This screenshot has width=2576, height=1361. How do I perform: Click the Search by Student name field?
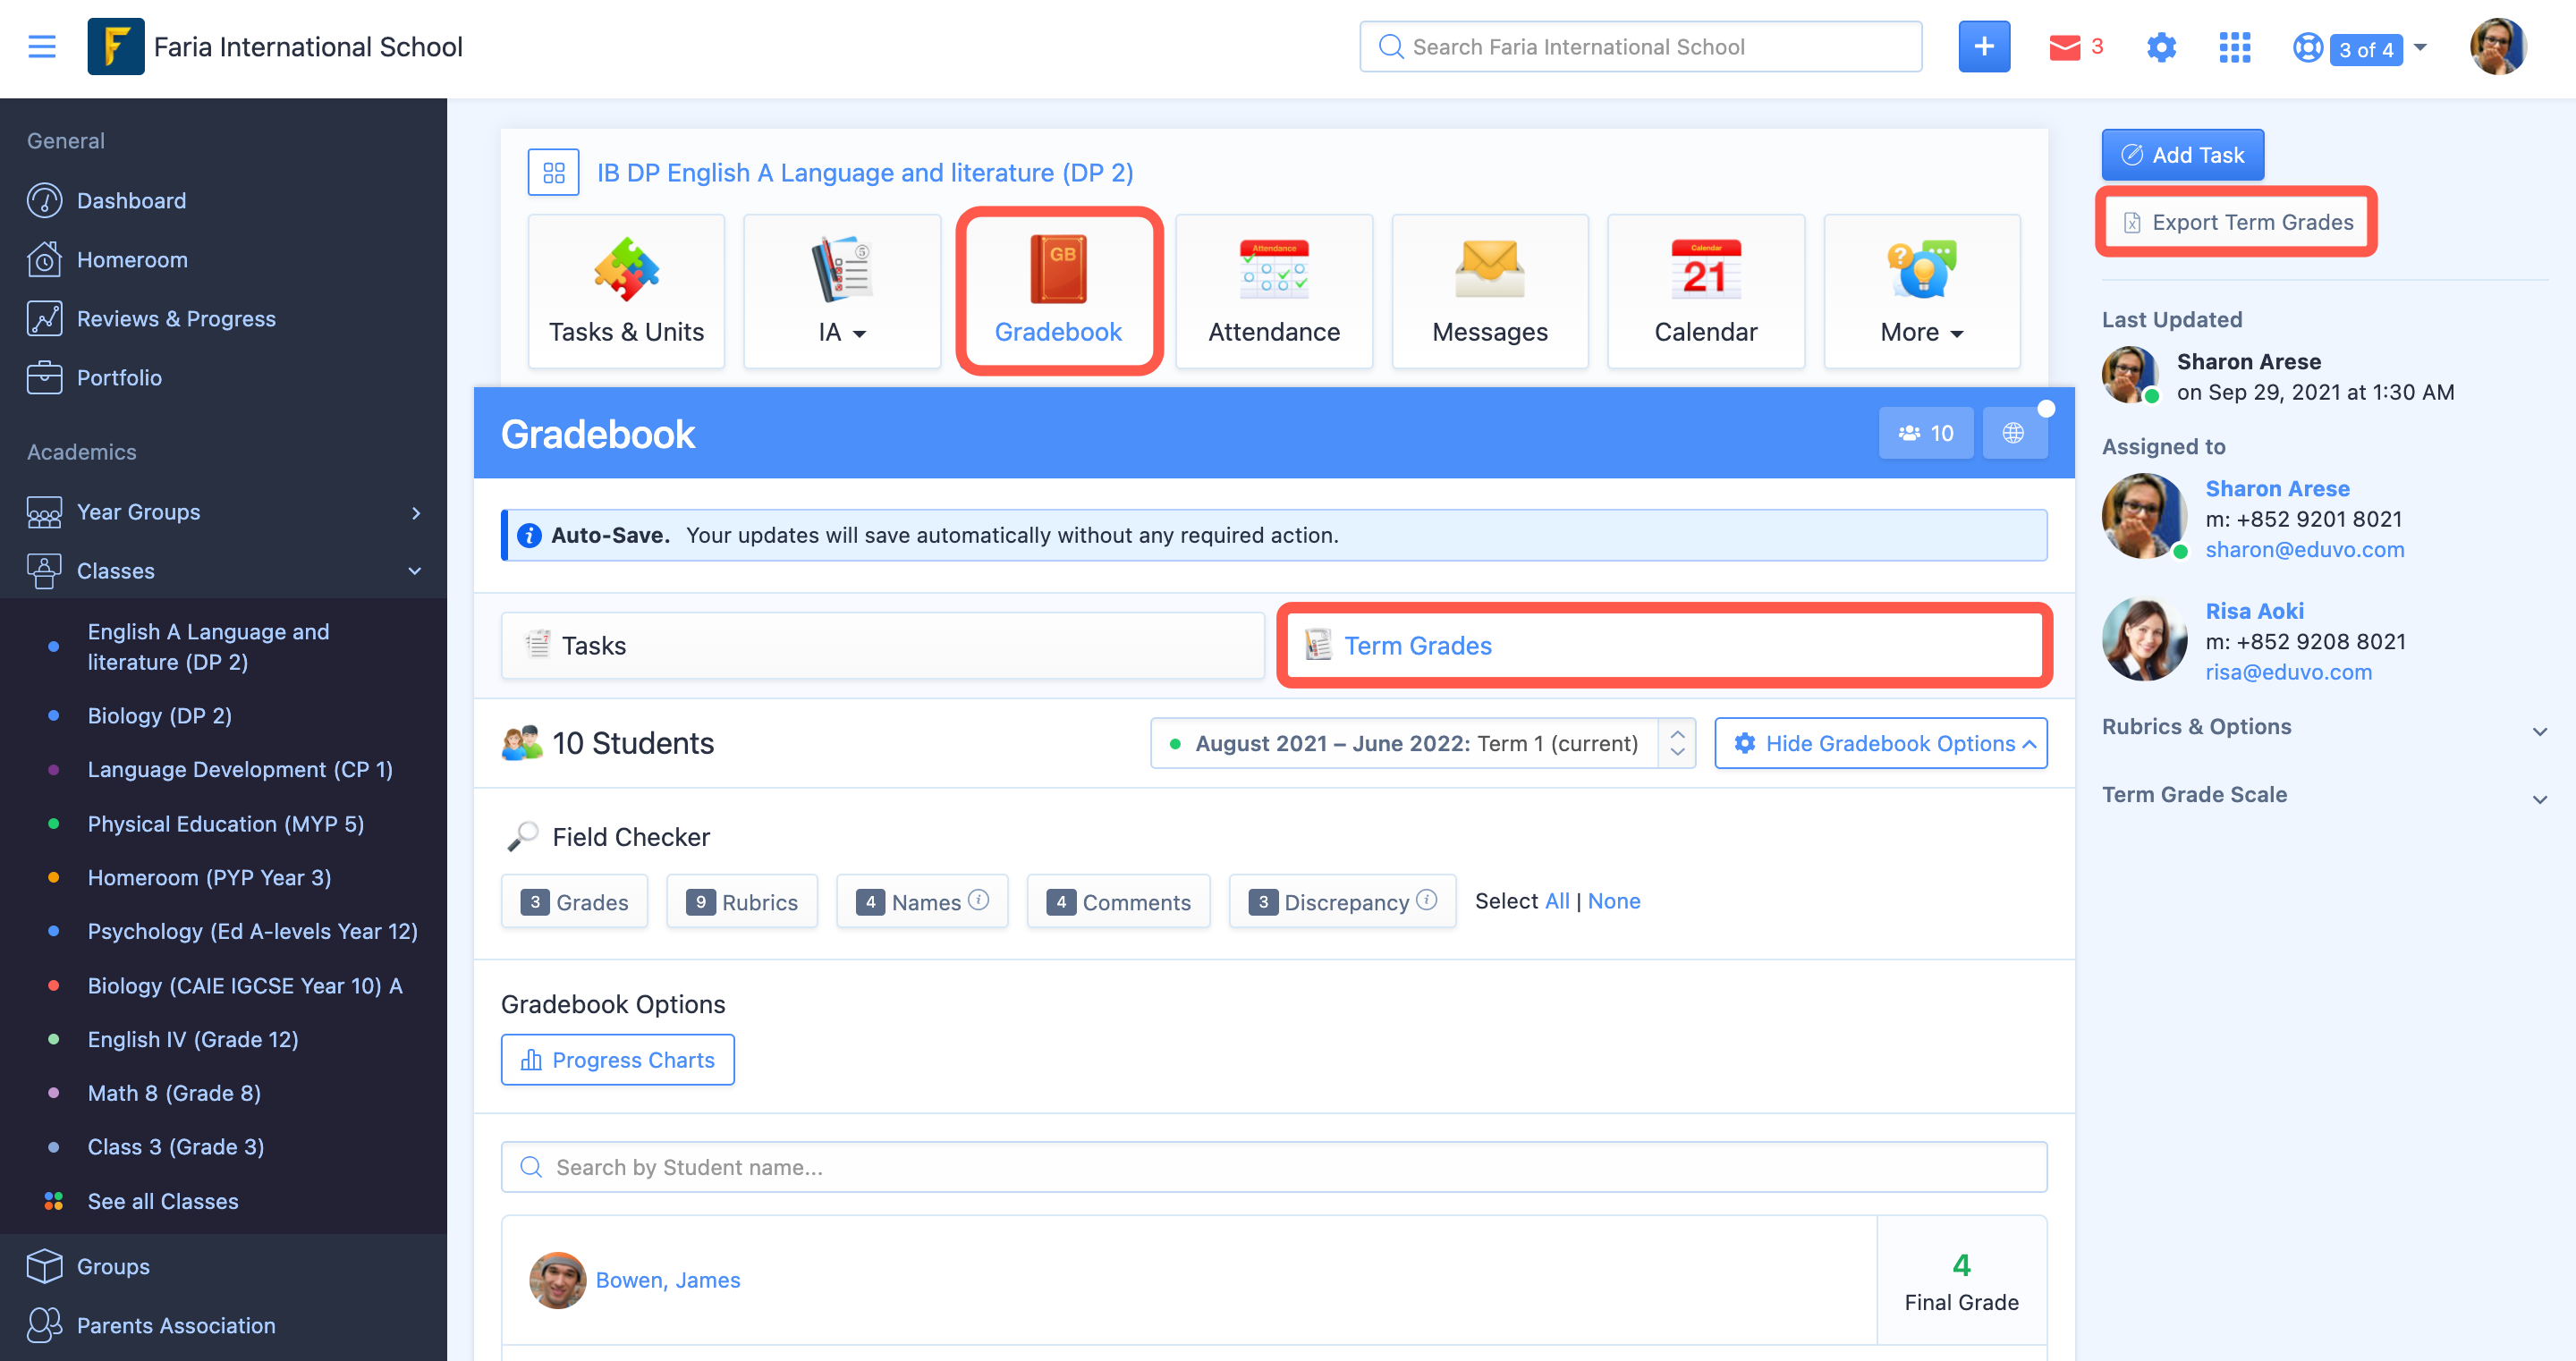click(1273, 1167)
